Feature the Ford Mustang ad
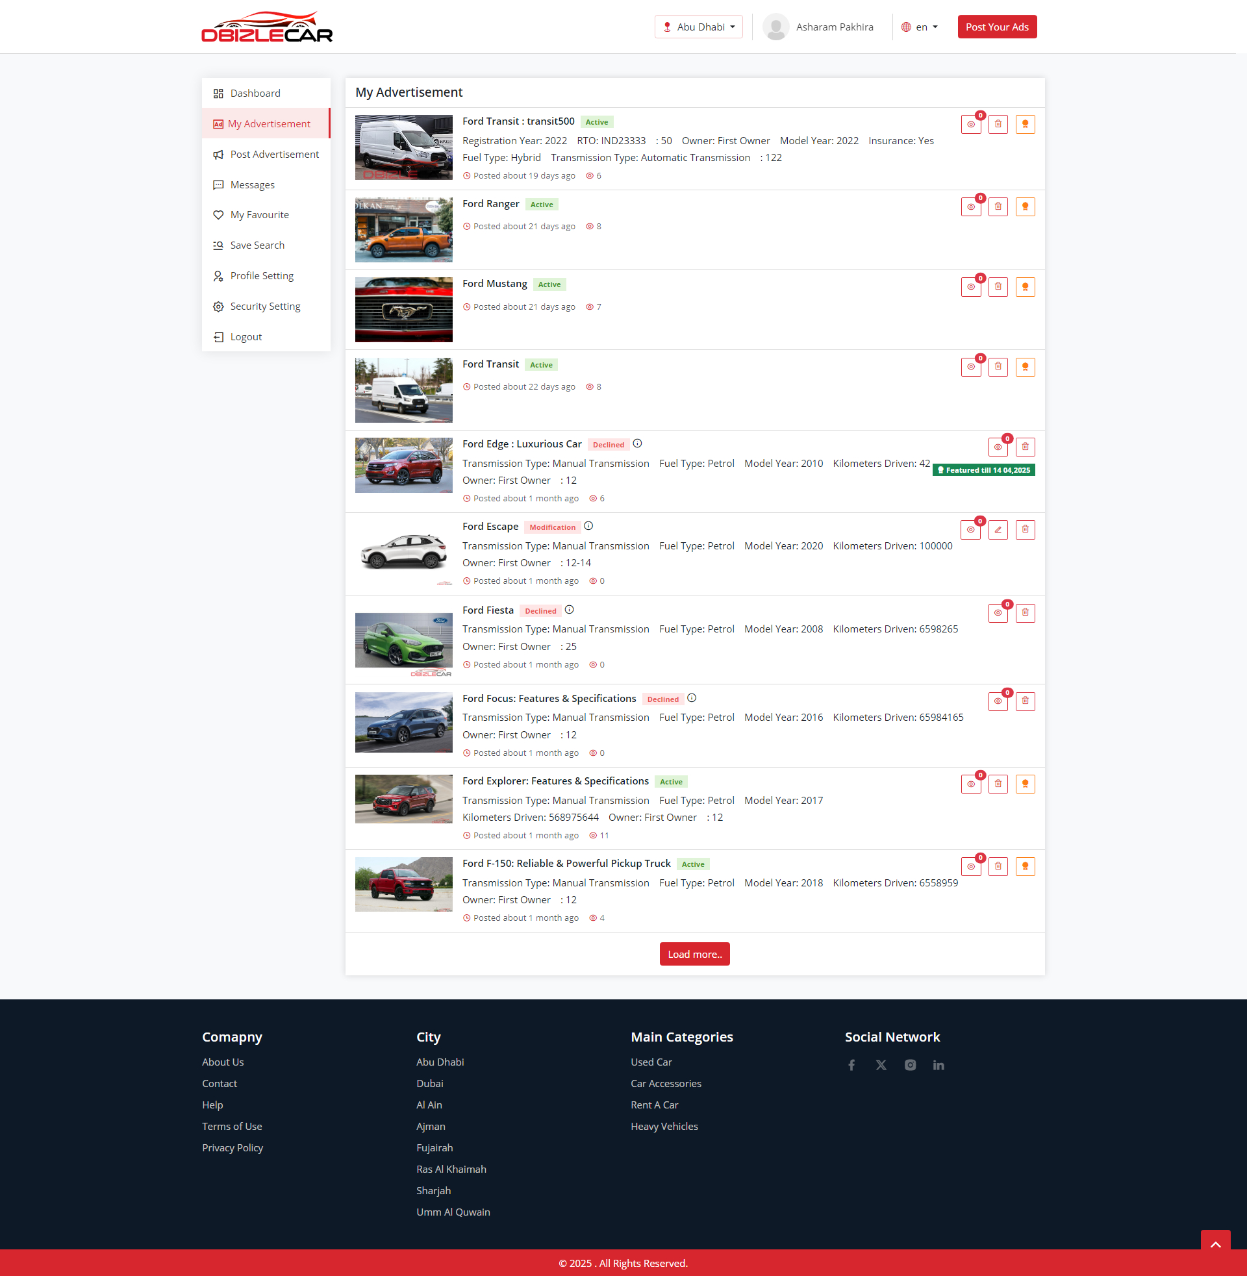1247x1276 pixels. click(1025, 287)
